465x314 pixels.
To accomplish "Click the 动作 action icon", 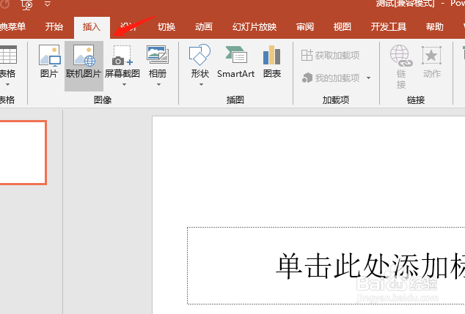I will 431,56.
